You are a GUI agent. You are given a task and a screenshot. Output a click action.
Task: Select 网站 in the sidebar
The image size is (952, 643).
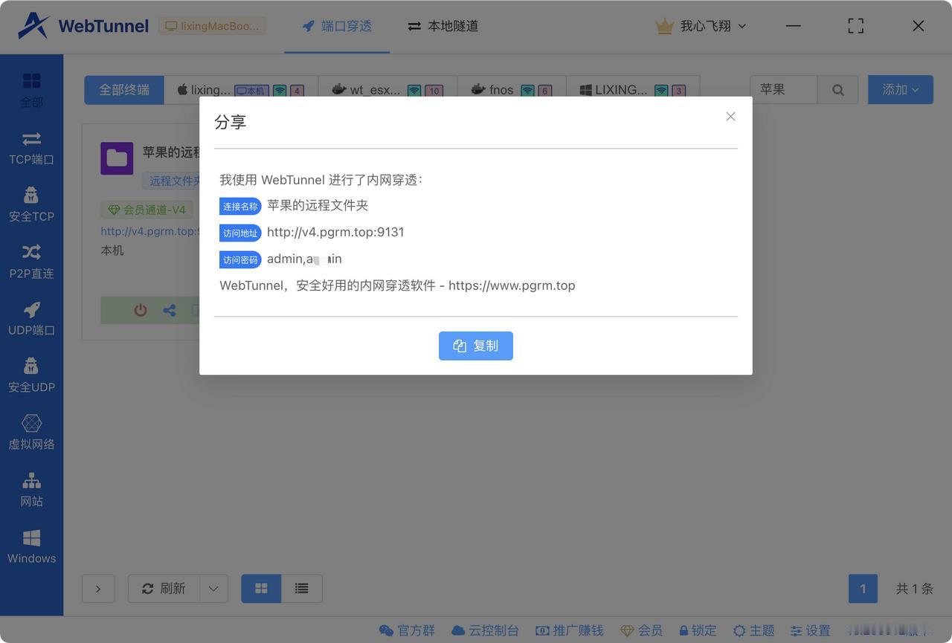pyautogui.click(x=31, y=490)
